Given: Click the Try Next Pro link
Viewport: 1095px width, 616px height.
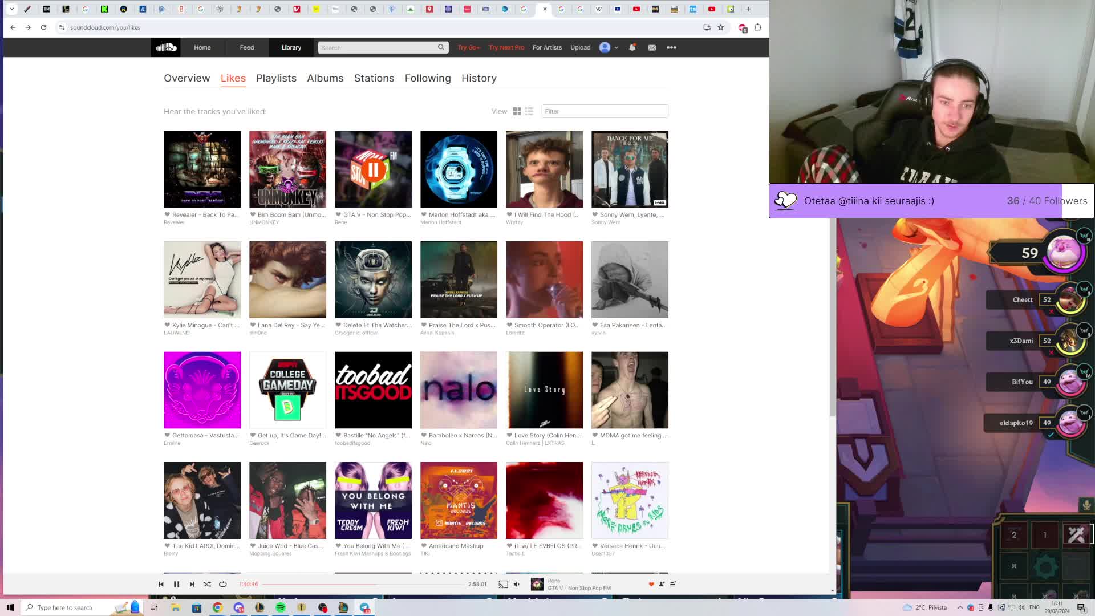Looking at the screenshot, I should coord(506,47).
